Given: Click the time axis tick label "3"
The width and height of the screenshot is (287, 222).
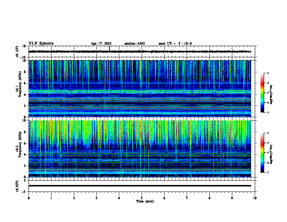Looking at the screenshot, I should [96, 198].
